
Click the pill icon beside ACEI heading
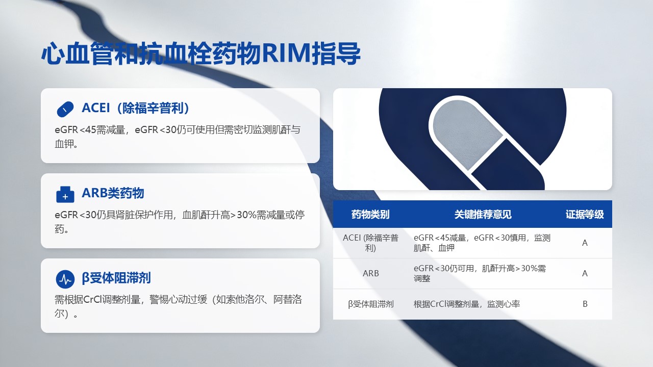click(65, 109)
